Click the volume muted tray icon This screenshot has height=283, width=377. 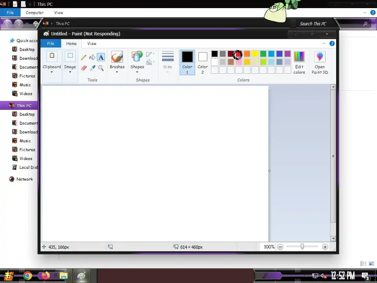point(324,276)
